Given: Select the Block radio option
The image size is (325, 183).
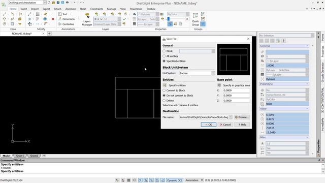Looking at the screenshot, I should click(164, 51).
